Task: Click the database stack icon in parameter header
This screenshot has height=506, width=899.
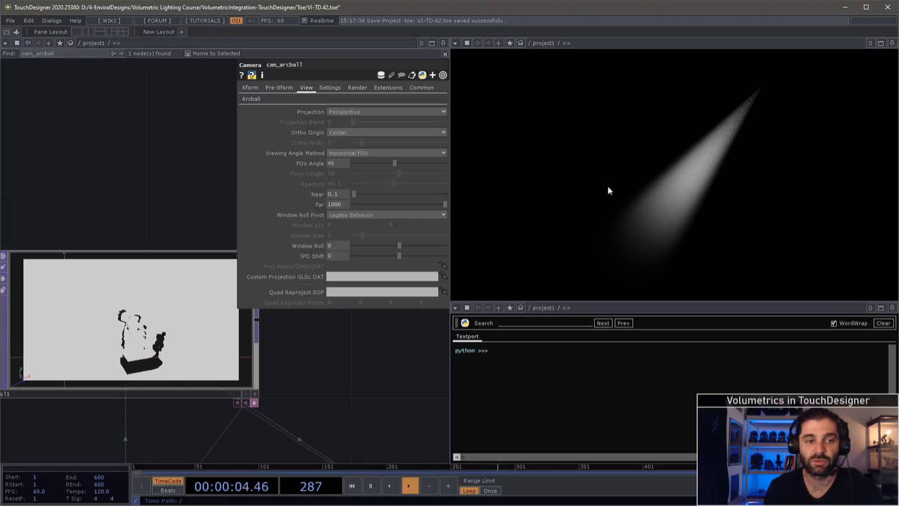Action: [x=381, y=75]
